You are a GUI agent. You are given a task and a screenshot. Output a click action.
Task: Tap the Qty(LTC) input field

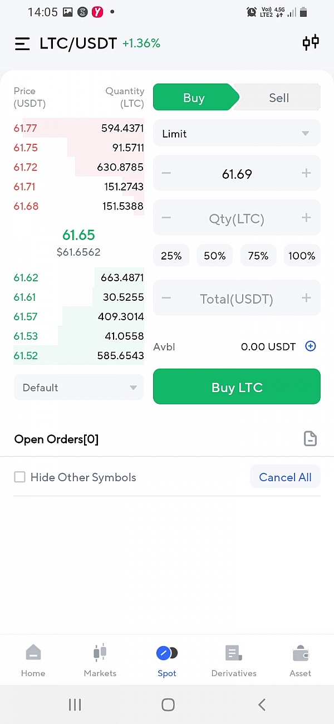click(x=237, y=218)
